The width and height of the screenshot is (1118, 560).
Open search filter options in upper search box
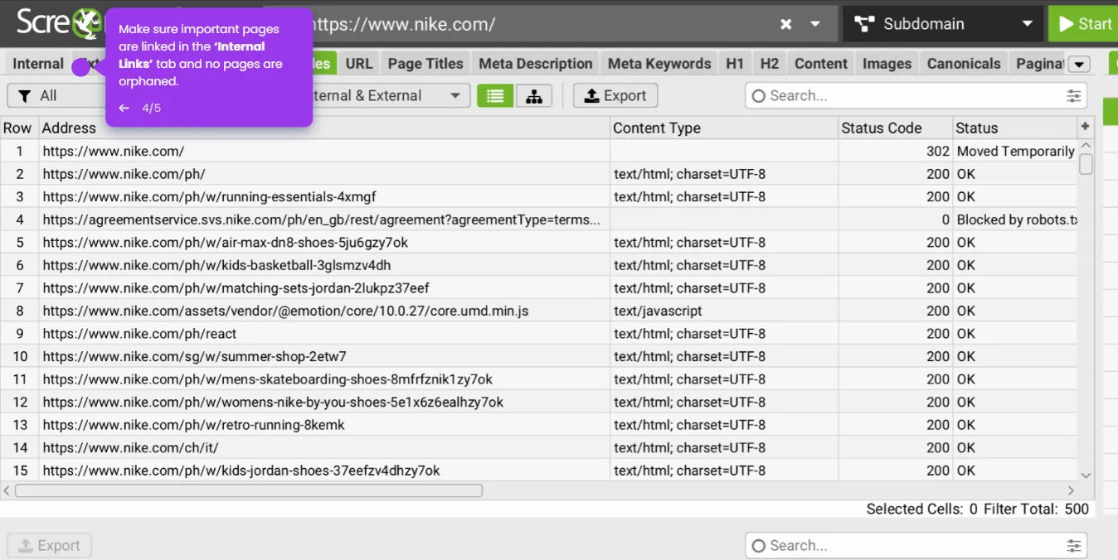(x=1074, y=96)
